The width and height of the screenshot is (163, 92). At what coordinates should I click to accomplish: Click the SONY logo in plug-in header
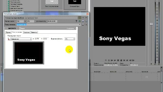tap(12, 28)
